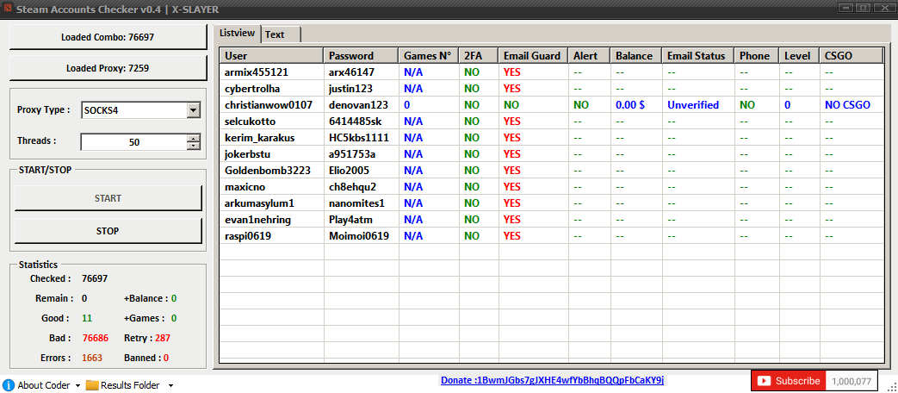Click the Good count value 11
Image resolution: width=898 pixels, height=393 pixels.
87,319
